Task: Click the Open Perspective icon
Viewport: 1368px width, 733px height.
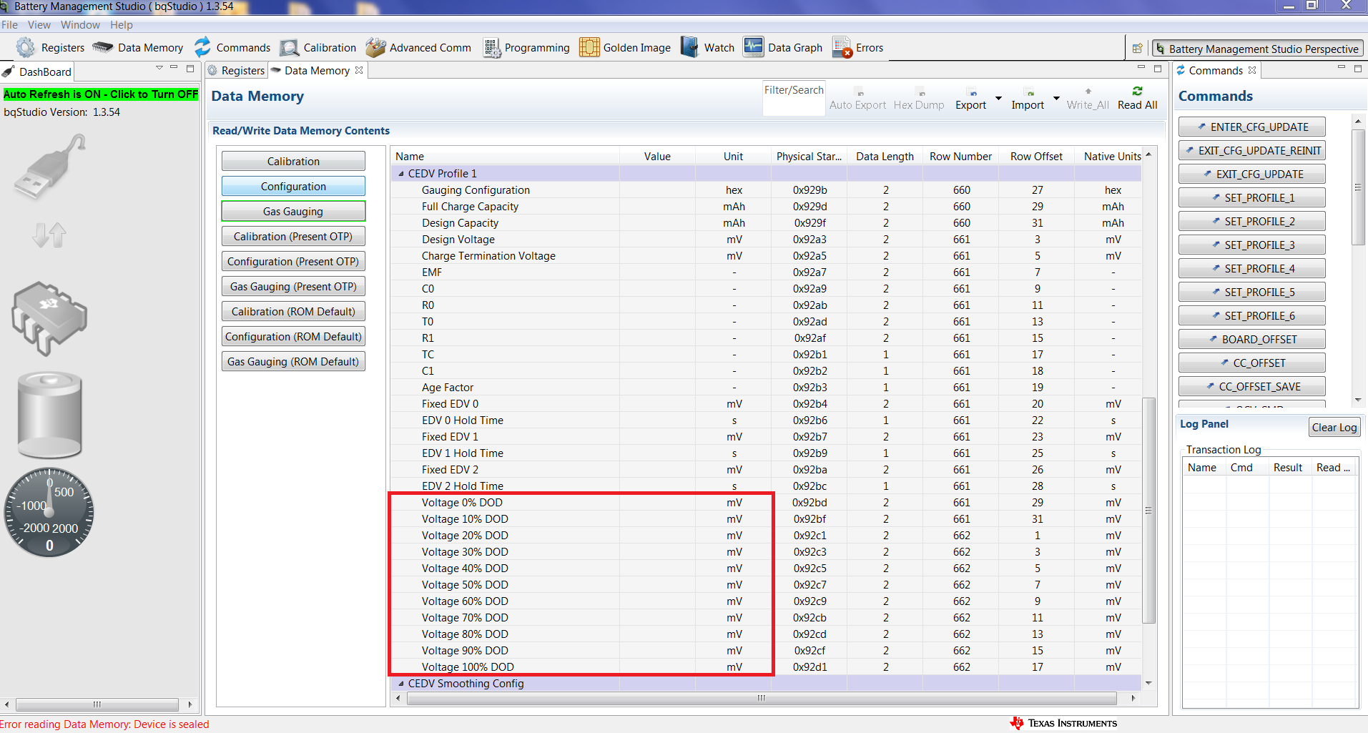Action: click(1137, 49)
